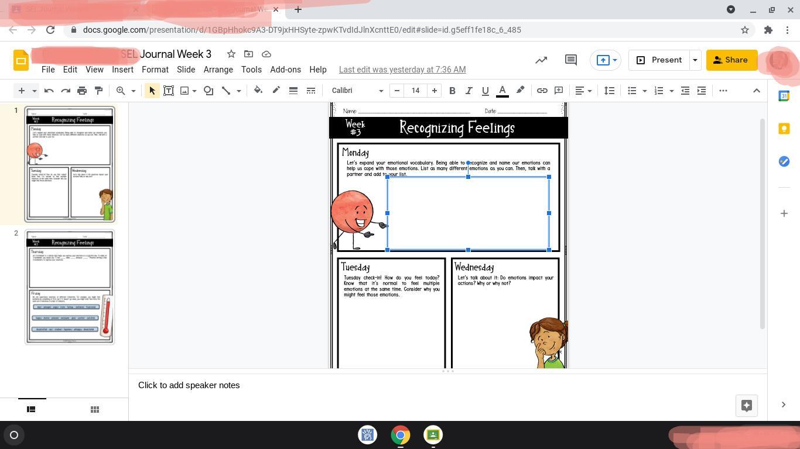Select the text box tool

tap(169, 91)
